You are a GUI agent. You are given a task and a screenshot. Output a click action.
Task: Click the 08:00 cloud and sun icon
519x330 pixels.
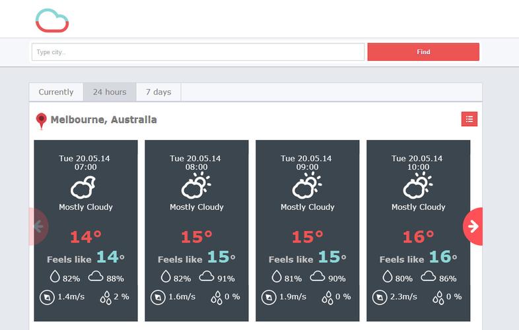(x=196, y=185)
